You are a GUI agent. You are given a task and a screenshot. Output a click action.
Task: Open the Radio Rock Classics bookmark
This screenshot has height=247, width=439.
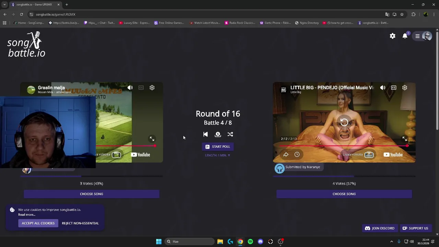click(240, 23)
